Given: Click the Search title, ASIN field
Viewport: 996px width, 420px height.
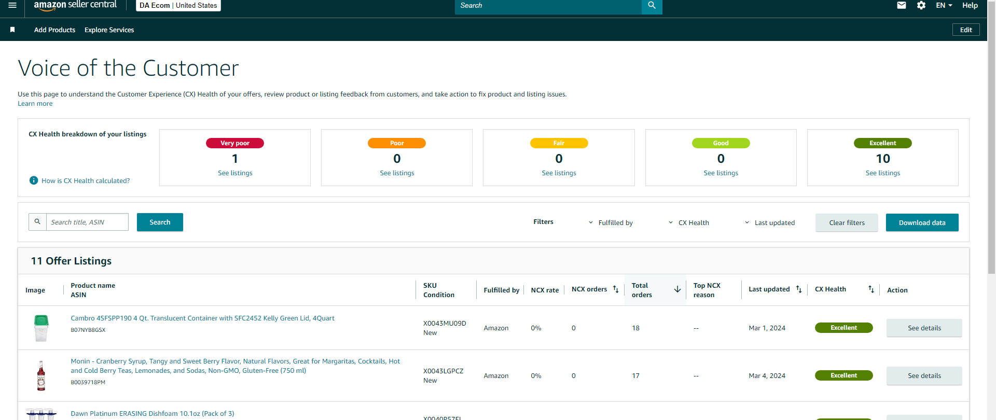Looking at the screenshot, I should 87,222.
